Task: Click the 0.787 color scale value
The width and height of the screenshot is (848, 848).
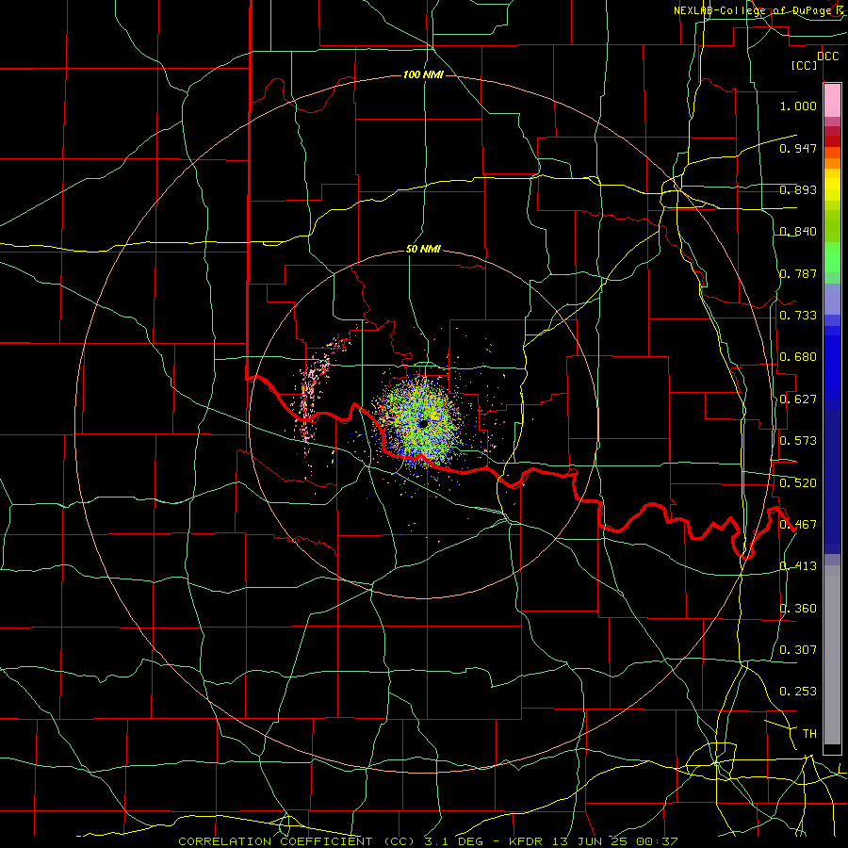Action: coord(798,273)
